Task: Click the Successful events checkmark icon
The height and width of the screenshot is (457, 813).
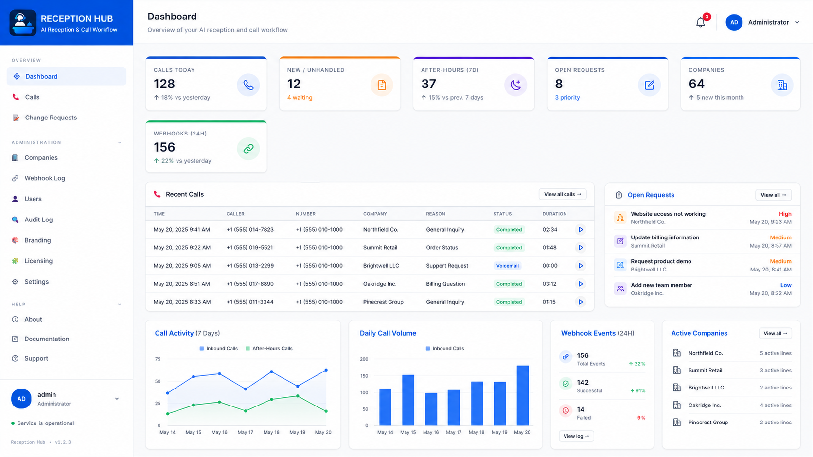Action: (x=566, y=384)
